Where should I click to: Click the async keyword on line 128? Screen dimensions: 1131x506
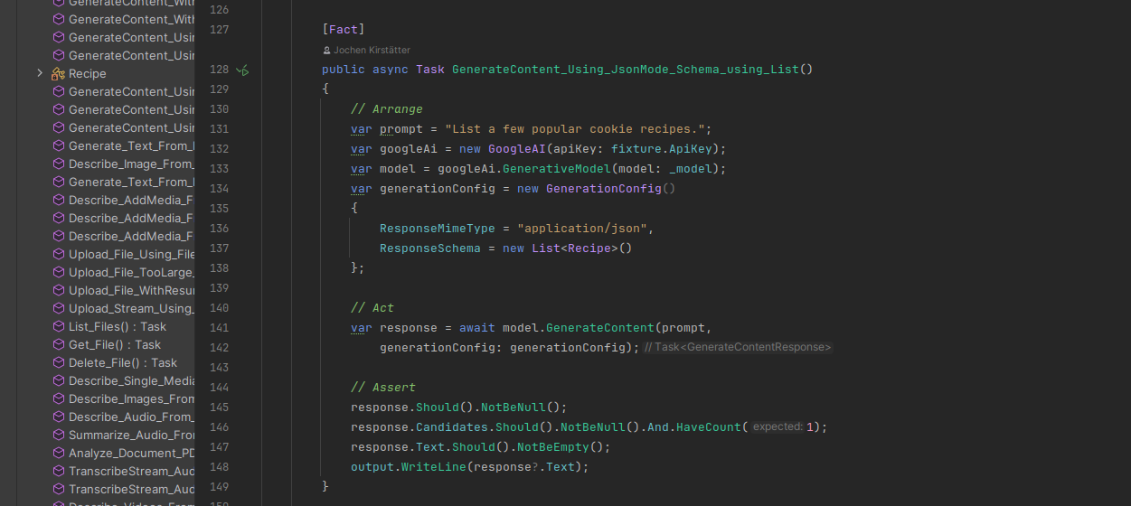coord(391,70)
